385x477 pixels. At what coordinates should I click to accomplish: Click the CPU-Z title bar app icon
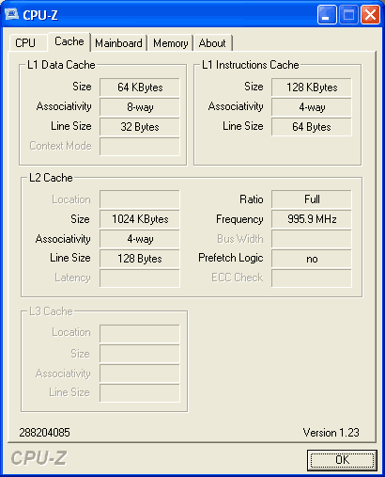click(x=11, y=14)
